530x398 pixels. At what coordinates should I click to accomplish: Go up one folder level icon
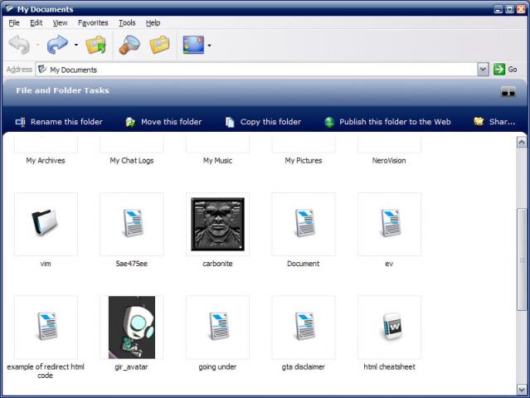[x=96, y=45]
